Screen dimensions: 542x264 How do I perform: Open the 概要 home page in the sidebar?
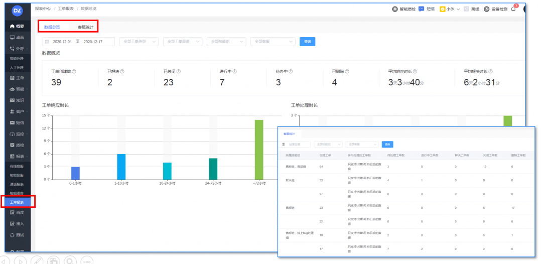[x=17, y=26]
